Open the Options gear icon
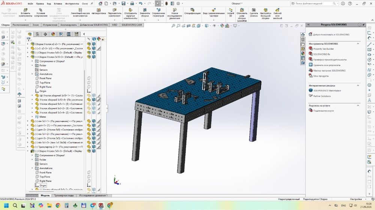This screenshot has width=375, height=210. (178, 4)
